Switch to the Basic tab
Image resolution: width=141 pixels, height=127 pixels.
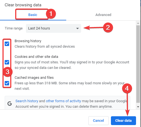33,15
